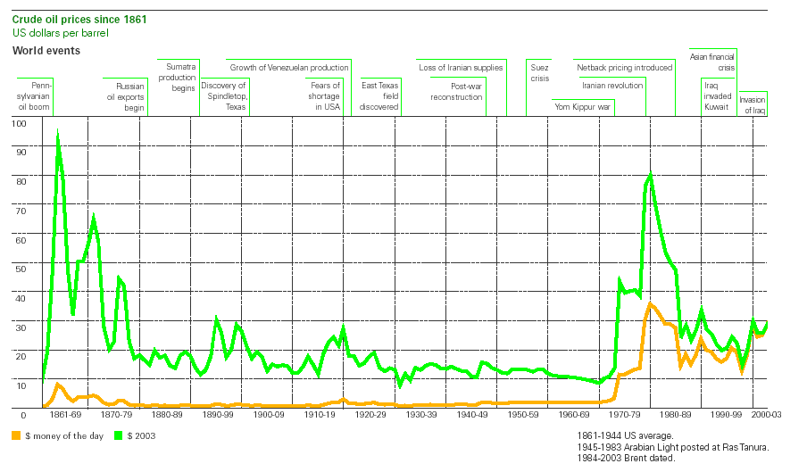Image resolution: width=807 pixels, height=472 pixels.
Task: Click the '70' y-axis value
Action: (x=21, y=211)
